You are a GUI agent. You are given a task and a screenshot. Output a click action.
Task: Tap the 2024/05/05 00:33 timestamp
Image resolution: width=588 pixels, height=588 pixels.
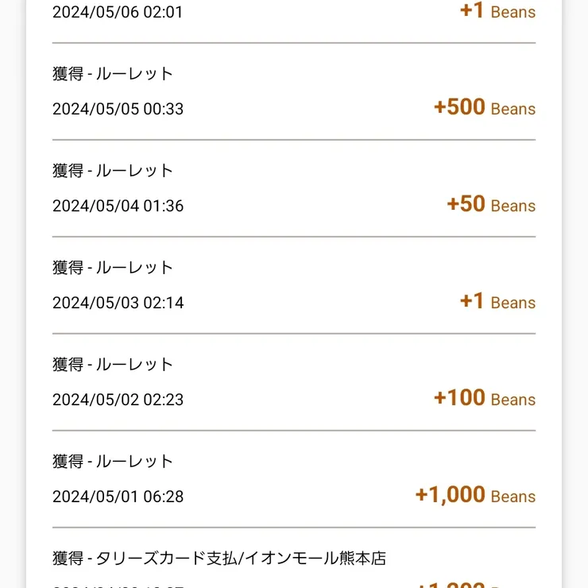[118, 109]
